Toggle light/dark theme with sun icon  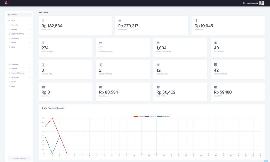(244, 3)
